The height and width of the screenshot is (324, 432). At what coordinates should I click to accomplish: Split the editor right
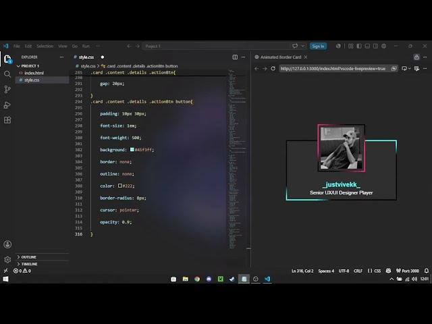pyautogui.click(x=235, y=57)
